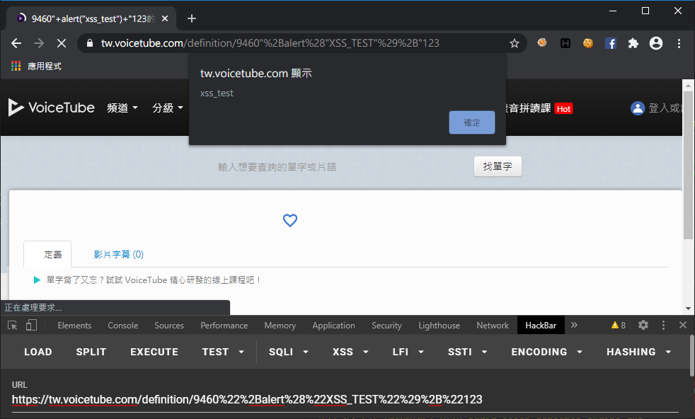Click HackBar EXECUTE button
Image resolution: width=695 pixels, height=419 pixels.
154,352
